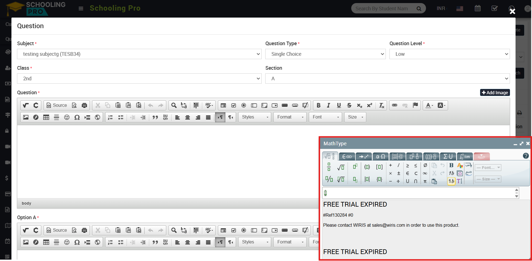
Task: Open the MathType help icon
Action: [x=526, y=156]
